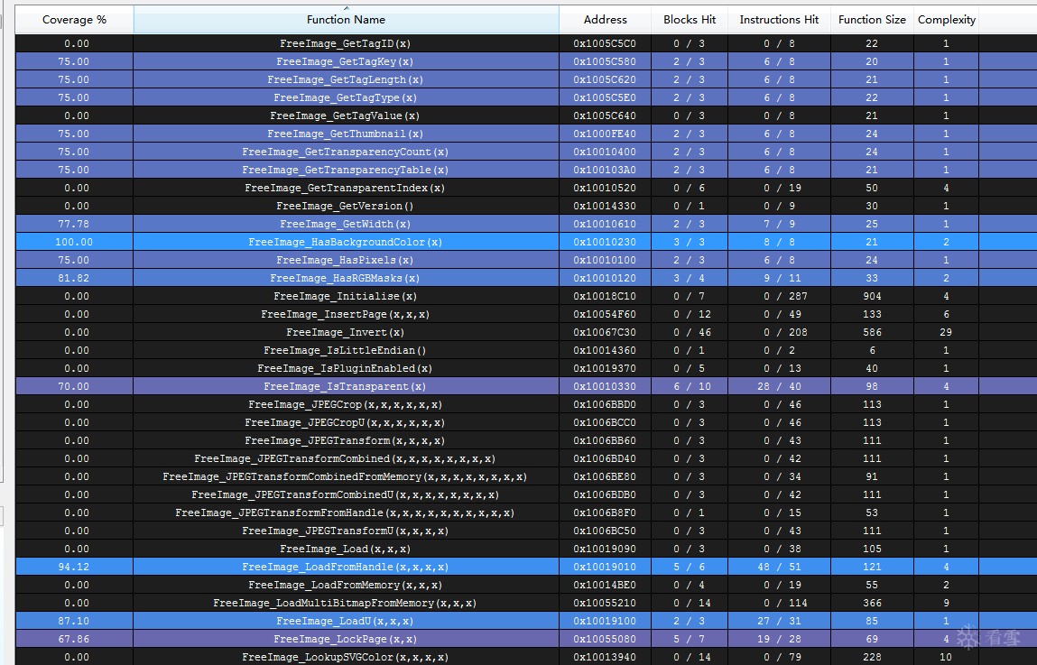The height and width of the screenshot is (665, 1037).
Task: Select the FreeImage_GetTagLength(x) function
Action: (x=346, y=79)
